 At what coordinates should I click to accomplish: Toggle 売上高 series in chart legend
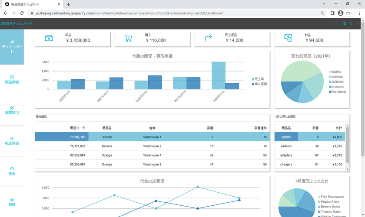[x=261, y=79]
